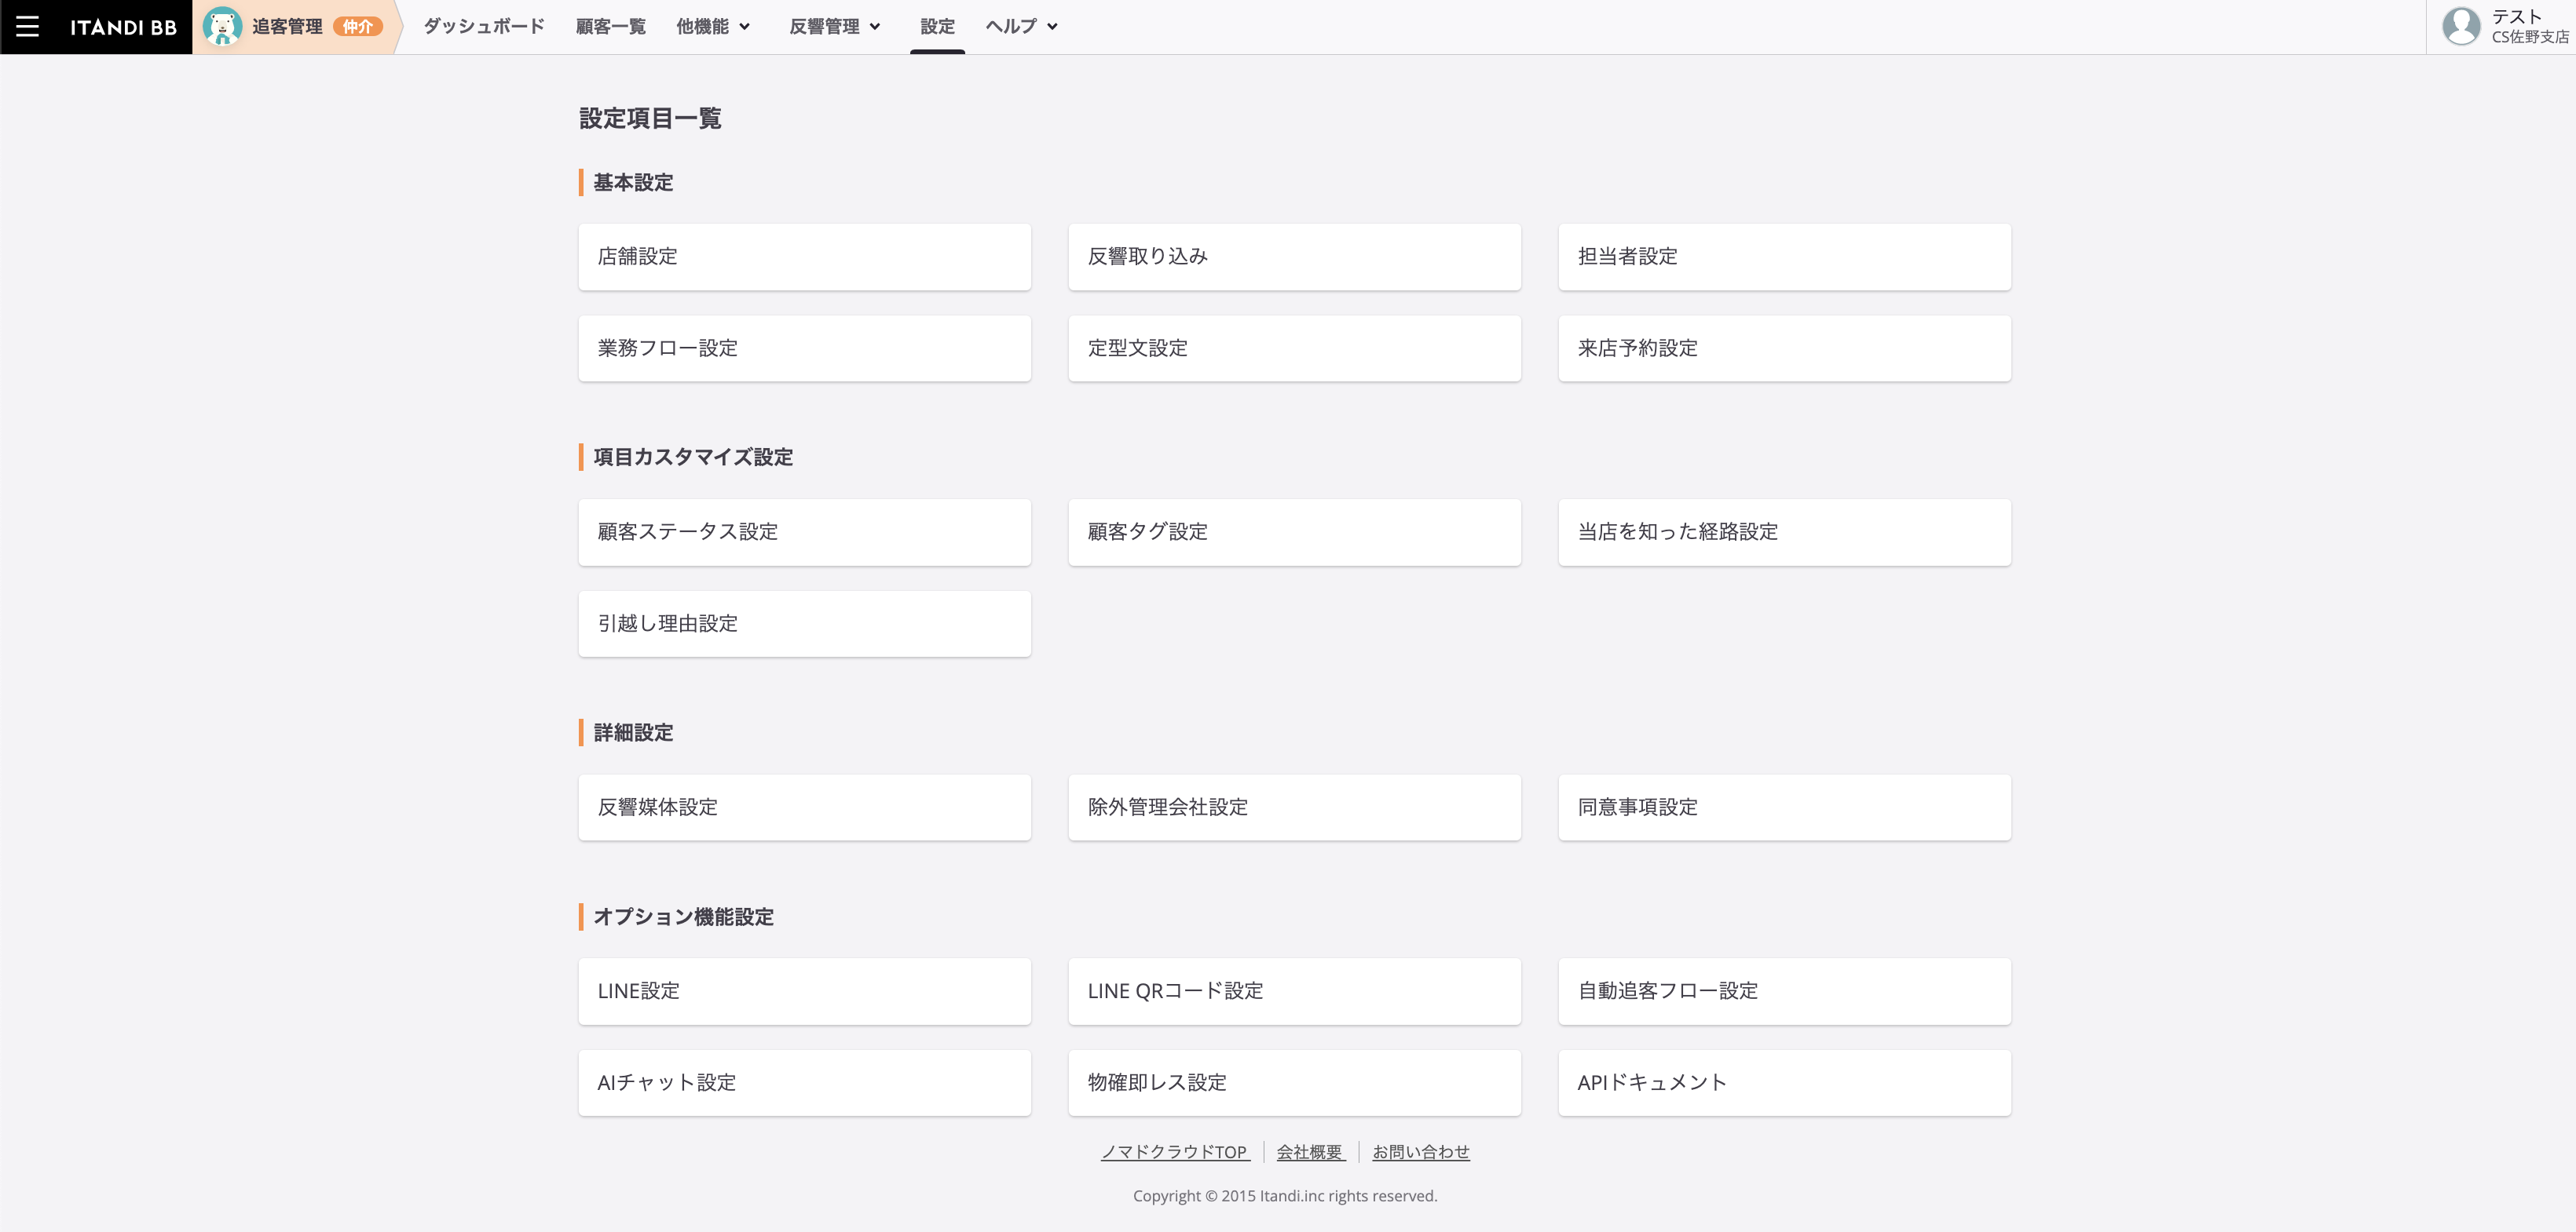
Task: Open 定型文設定 card
Action: tap(1294, 348)
